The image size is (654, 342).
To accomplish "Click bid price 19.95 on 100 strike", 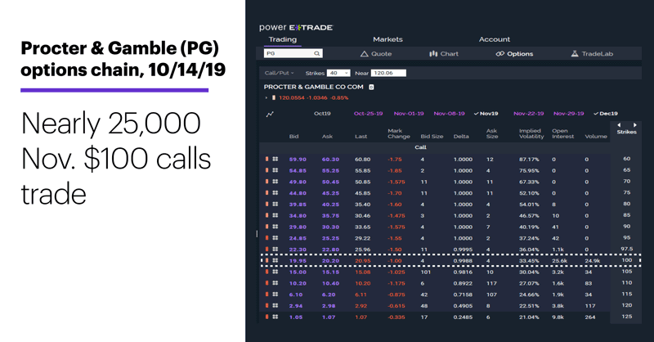I will click(x=298, y=261).
